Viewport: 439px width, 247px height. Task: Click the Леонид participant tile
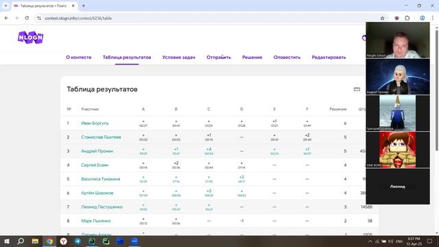click(398, 186)
